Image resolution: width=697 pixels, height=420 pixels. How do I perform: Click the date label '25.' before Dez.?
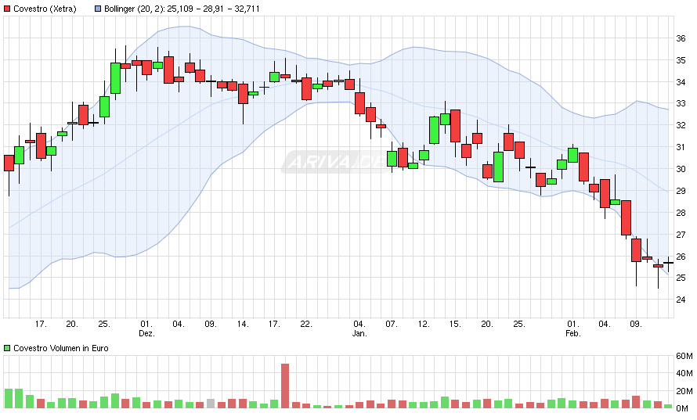click(x=104, y=324)
